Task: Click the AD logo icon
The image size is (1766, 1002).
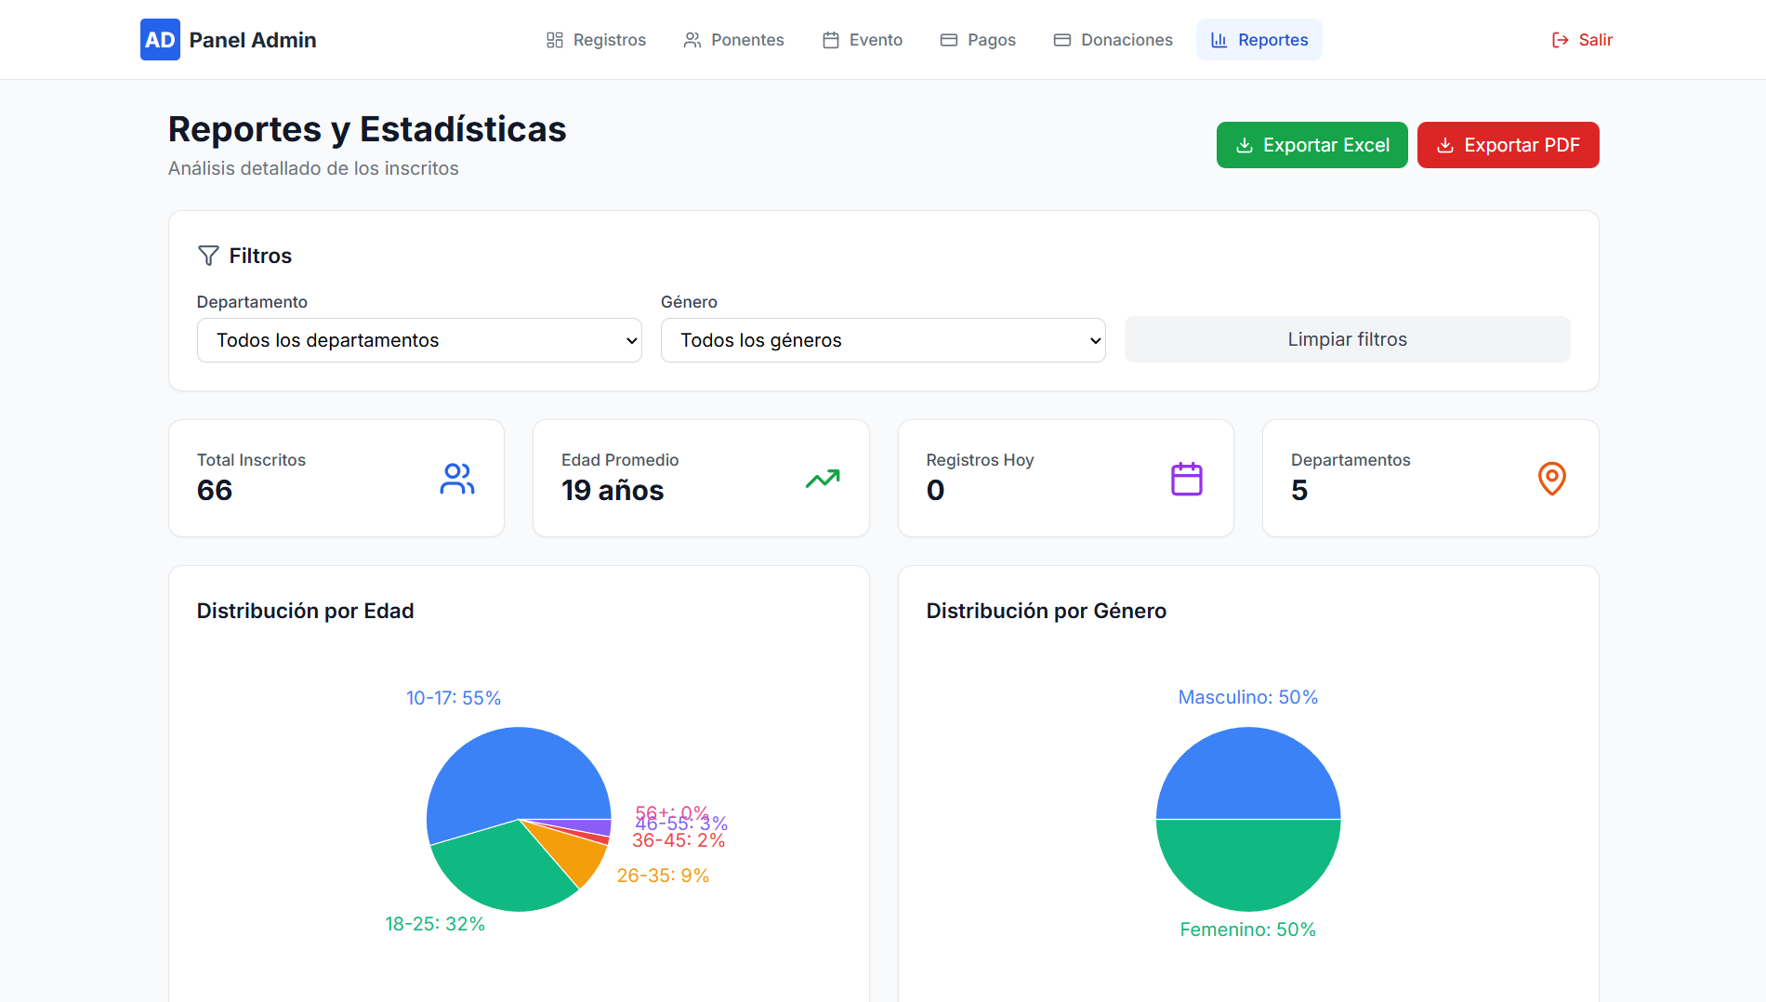Action: (160, 40)
